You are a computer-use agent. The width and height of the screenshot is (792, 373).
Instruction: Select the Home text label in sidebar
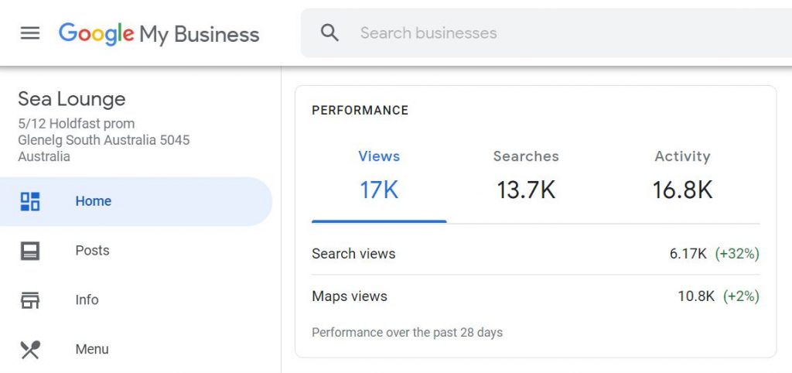point(94,201)
